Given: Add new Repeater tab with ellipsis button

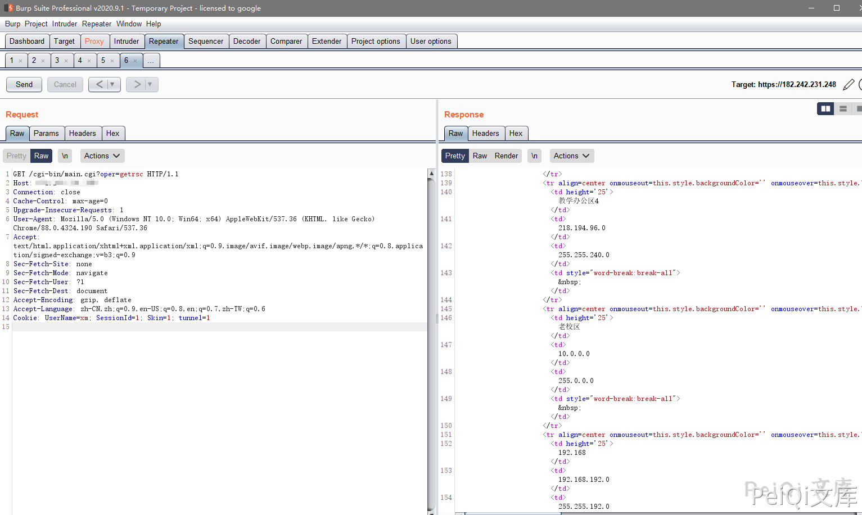Looking at the screenshot, I should pyautogui.click(x=151, y=61).
